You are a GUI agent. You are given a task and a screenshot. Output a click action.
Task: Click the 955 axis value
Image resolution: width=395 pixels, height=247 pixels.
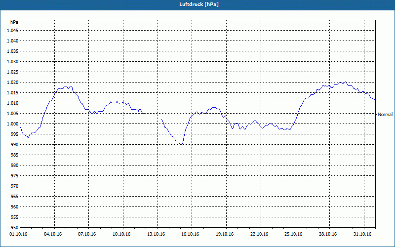[x=15, y=217]
